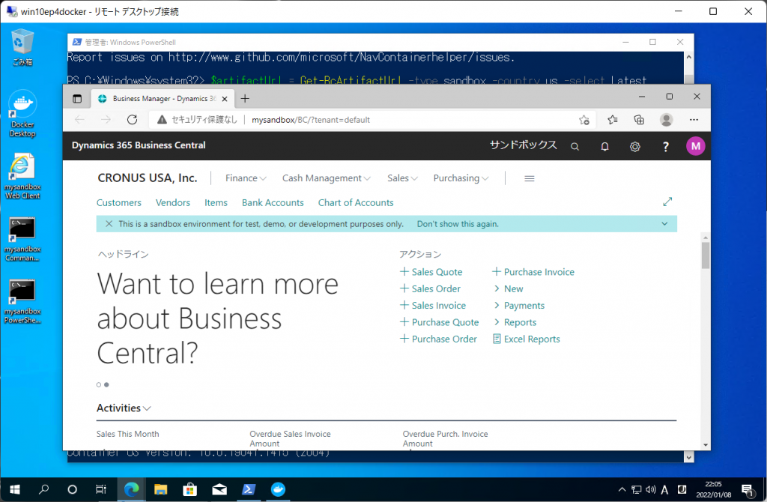The image size is (767, 502).
Task: Expand the Cash Management menu
Action: [x=327, y=178]
